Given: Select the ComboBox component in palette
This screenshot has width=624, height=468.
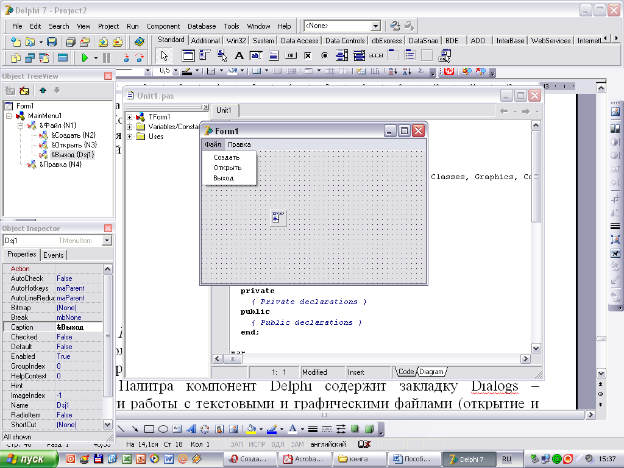Looking at the screenshot, I should pos(359,55).
